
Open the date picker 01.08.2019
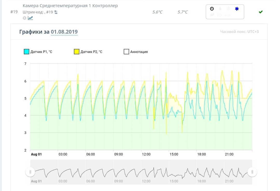(x=64, y=32)
